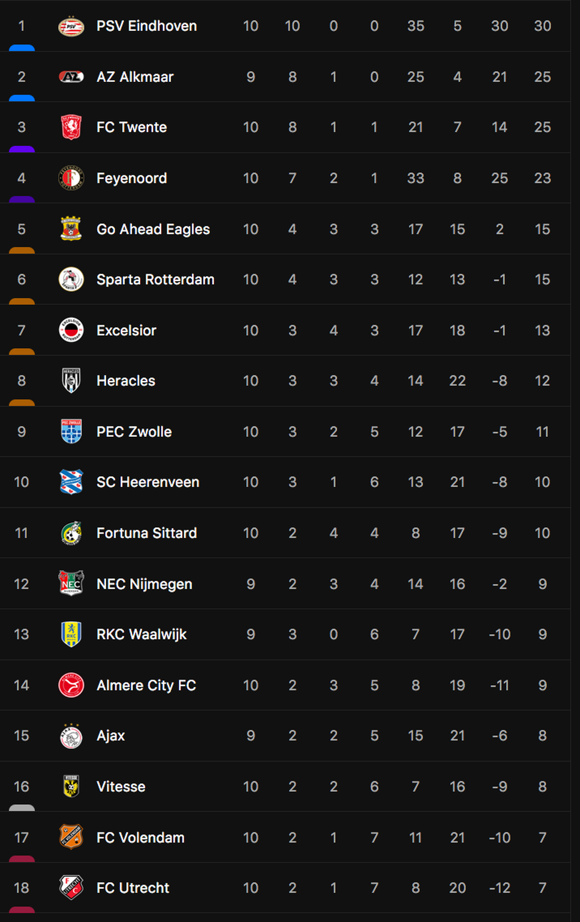Screen dimensions: 580x922
Task: Click the FC Utrecht team name
Action: click(x=133, y=888)
